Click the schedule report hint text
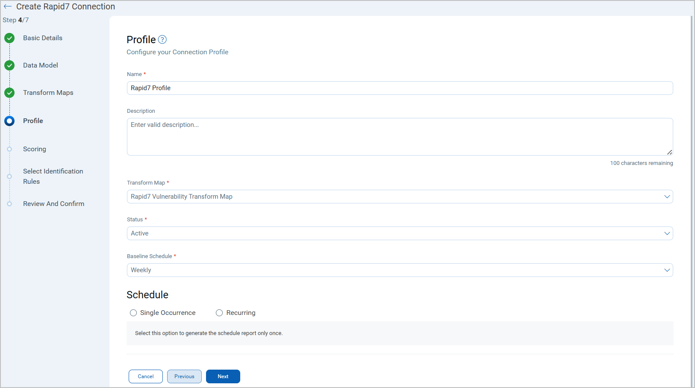 [x=209, y=333]
